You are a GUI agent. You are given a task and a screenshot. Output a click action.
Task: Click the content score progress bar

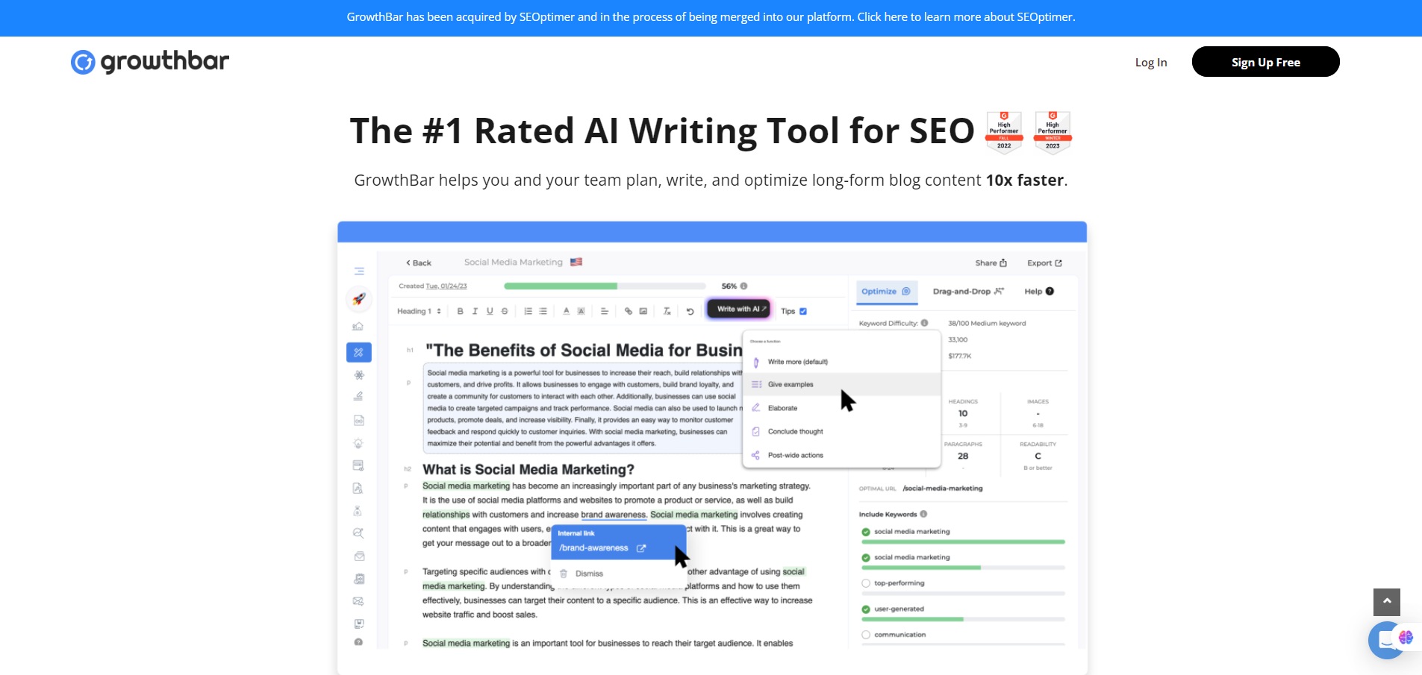(605, 286)
